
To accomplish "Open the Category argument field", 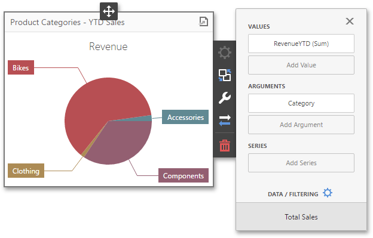I will pos(301,103).
